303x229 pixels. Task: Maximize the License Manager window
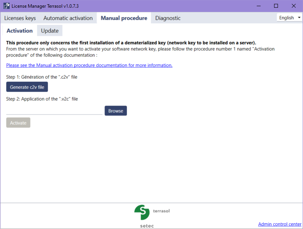pyautogui.click(x=276, y=6)
